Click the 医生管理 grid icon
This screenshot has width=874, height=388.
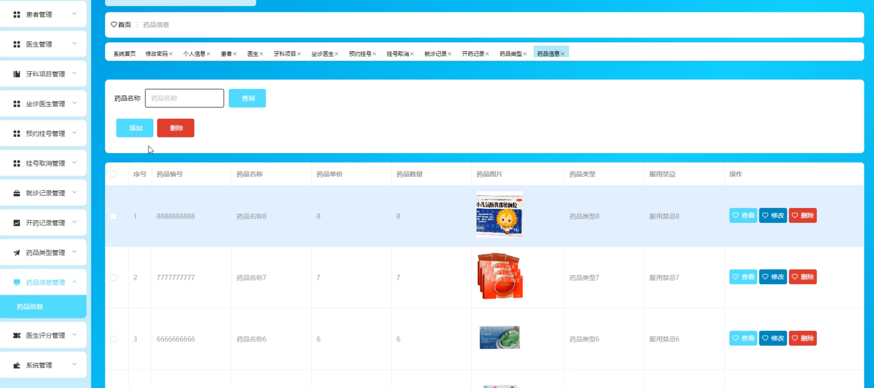click(17, 44)
